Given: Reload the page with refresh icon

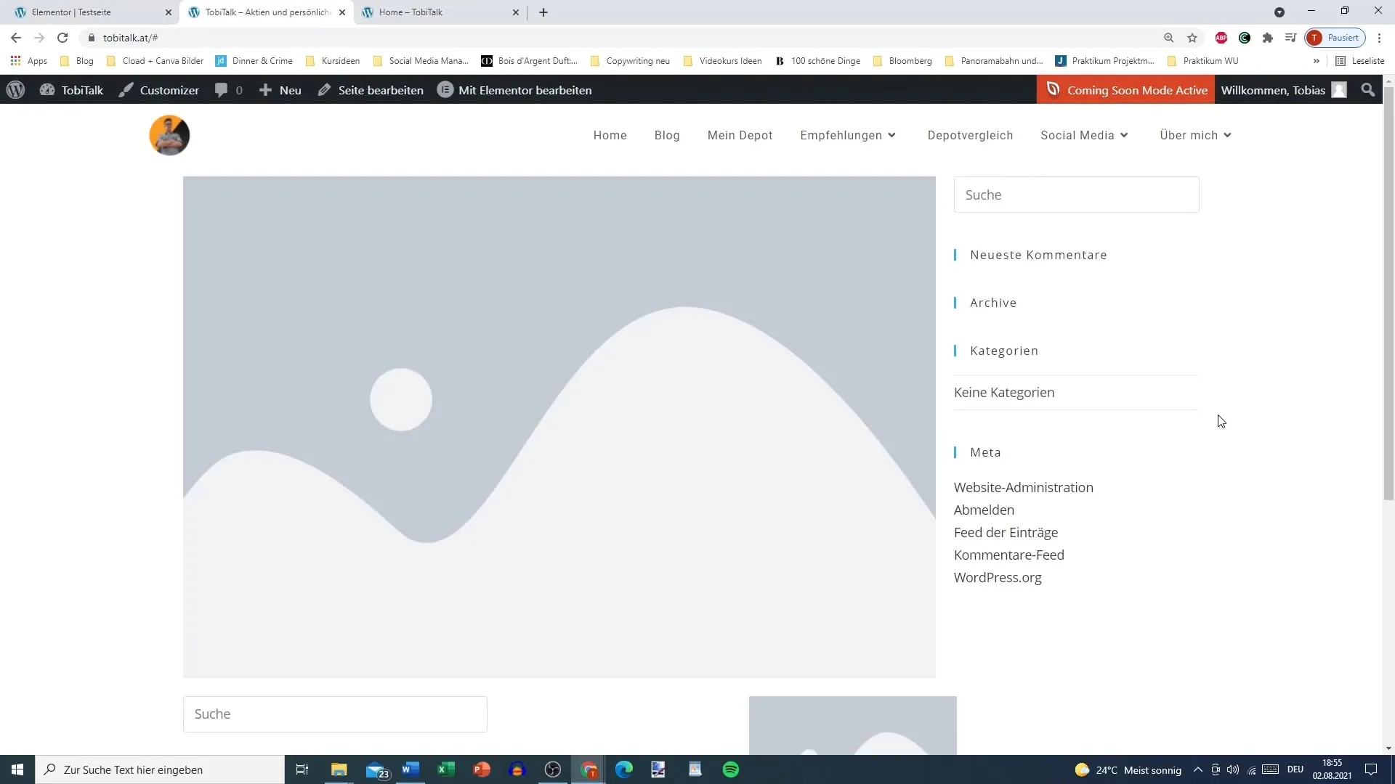Looking at the screenshot, I should click(62, 38).
